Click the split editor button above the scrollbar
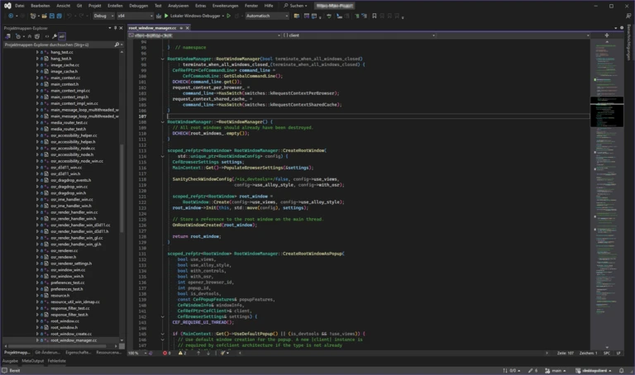This screenshot has height=375, width=635. [x=607, y=36]
